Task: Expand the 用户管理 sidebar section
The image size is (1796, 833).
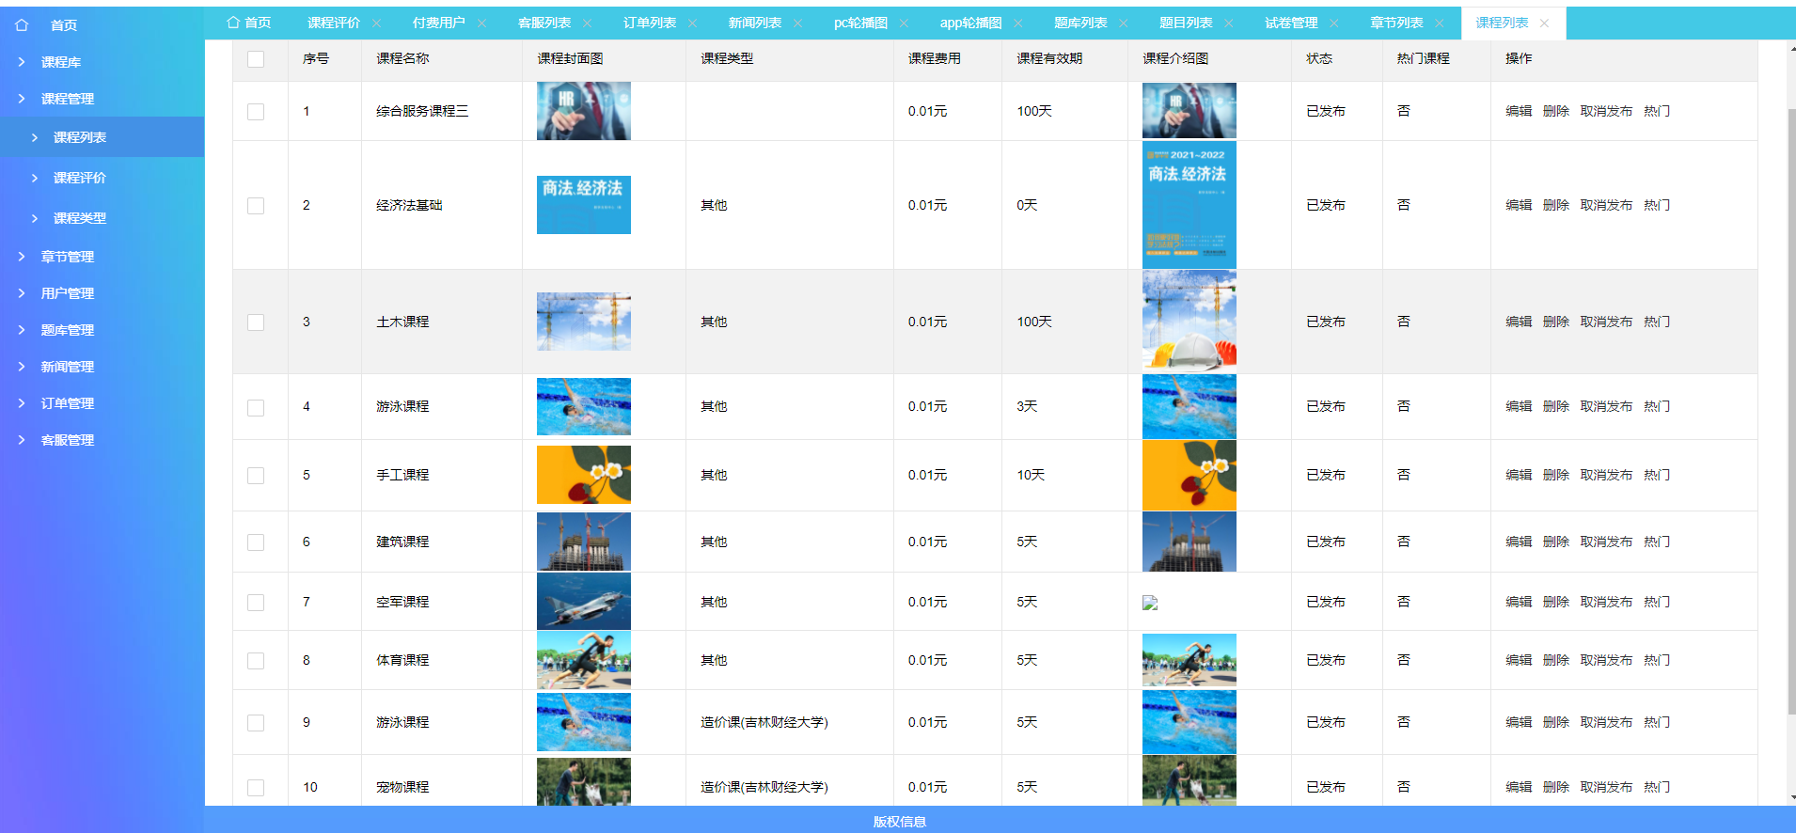Action: (67, 293)
